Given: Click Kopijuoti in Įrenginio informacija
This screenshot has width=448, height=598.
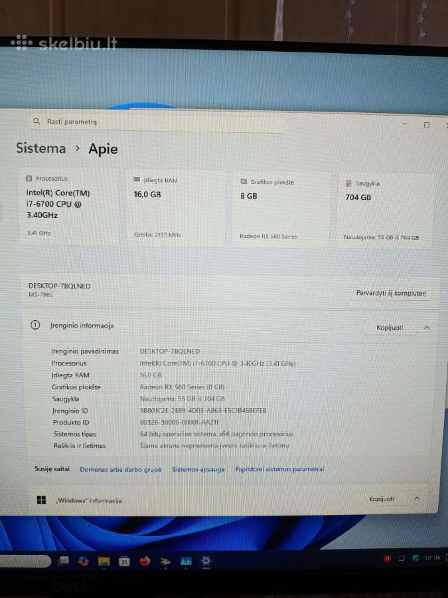Looking at the screenshot, I should click(x=390, y=328).
